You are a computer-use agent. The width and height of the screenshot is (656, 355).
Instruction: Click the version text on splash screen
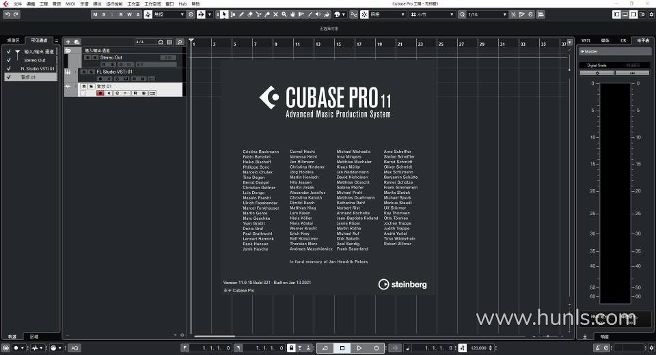[267, 283]
